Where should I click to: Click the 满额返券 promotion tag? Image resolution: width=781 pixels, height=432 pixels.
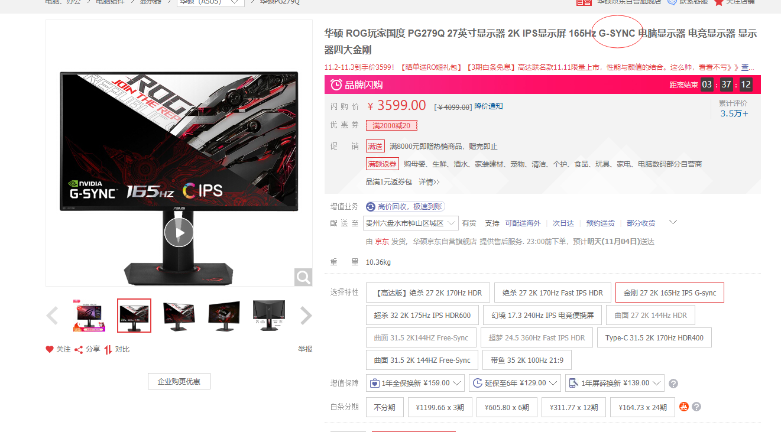(x=383, y=164)
